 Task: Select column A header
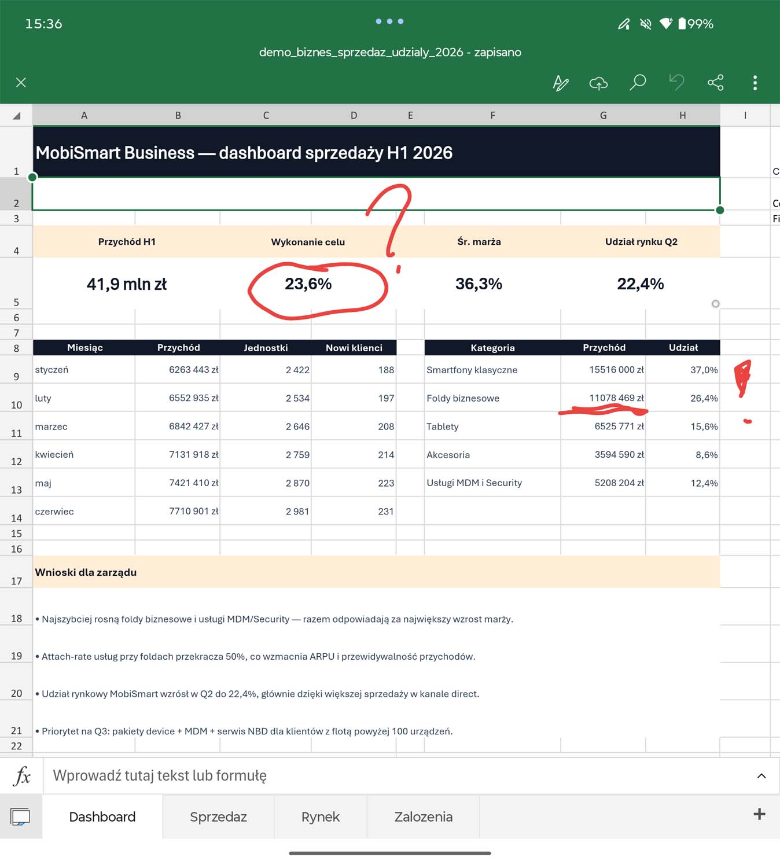pyautogui.click(x=84, y=116)
